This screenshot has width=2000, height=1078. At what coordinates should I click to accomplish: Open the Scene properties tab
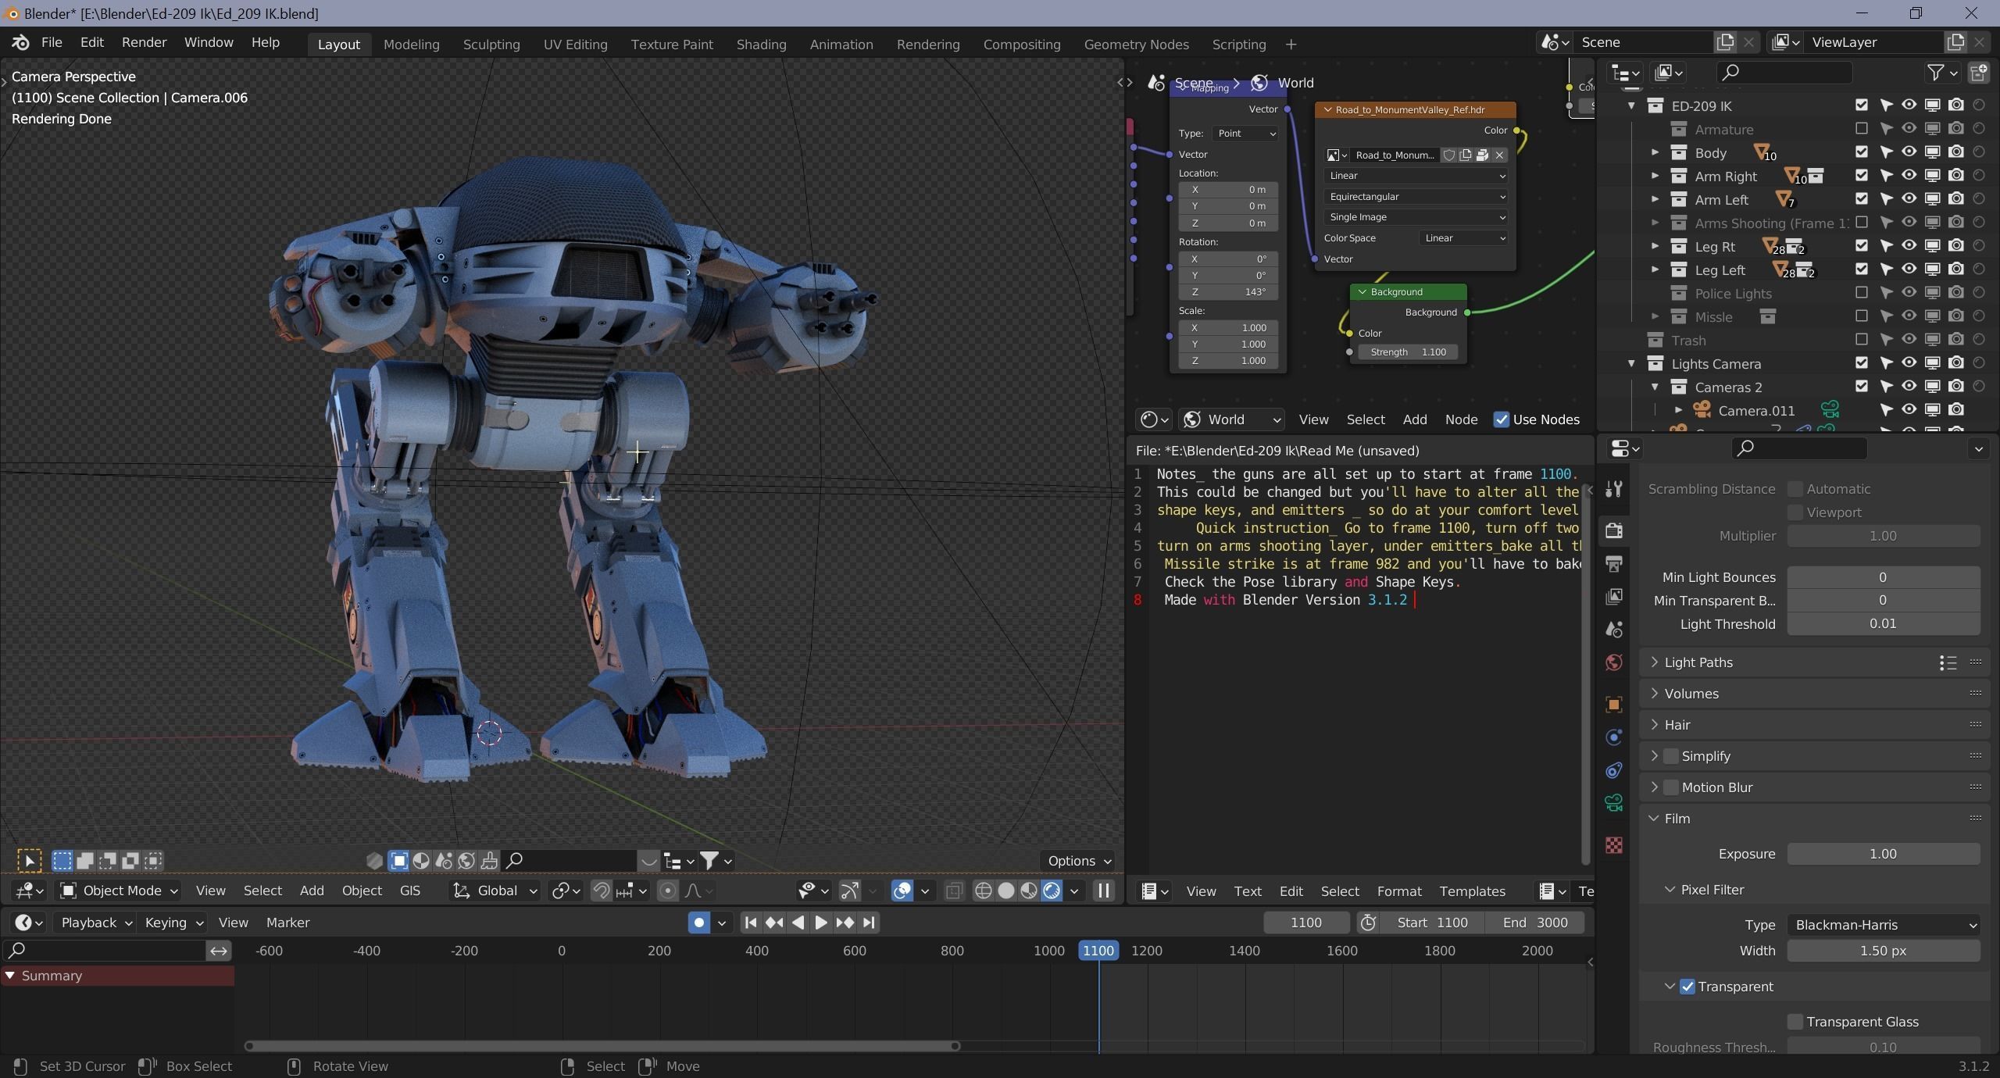[1614, 629]
